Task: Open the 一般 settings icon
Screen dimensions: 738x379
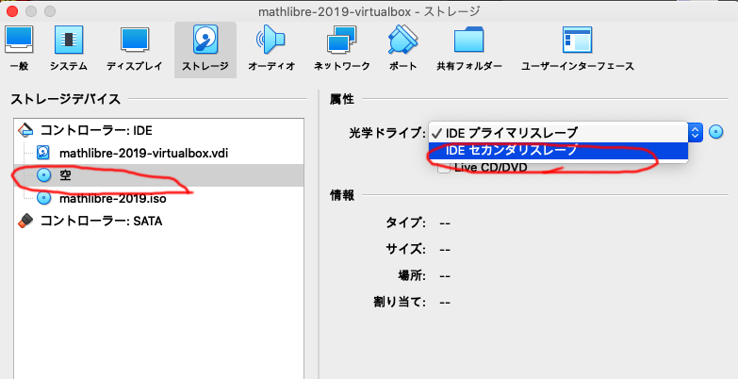Action: (x=19, y=40)
